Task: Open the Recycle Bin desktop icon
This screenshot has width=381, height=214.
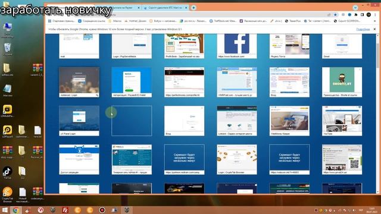Action: tap(7, 49)
